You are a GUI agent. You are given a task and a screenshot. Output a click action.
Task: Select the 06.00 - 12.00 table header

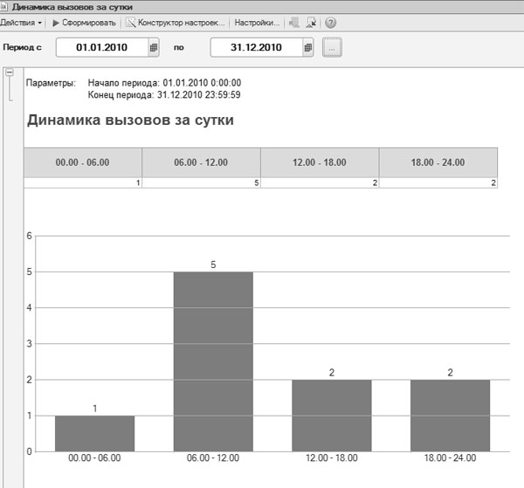coord(201,162)
